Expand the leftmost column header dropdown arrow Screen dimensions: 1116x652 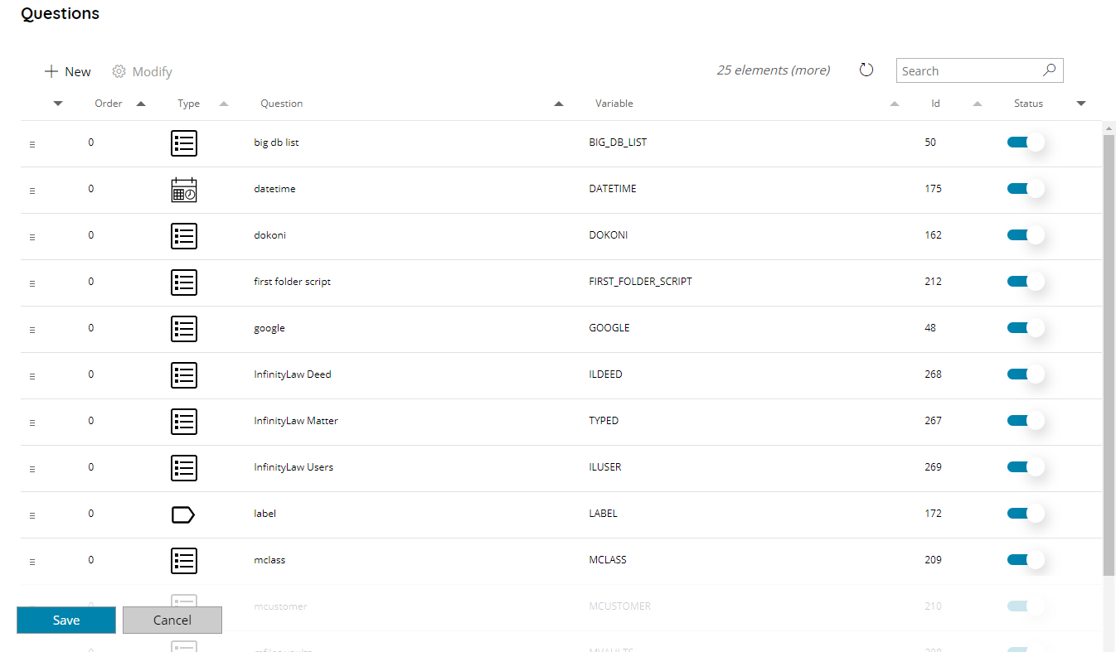[57, 104]
